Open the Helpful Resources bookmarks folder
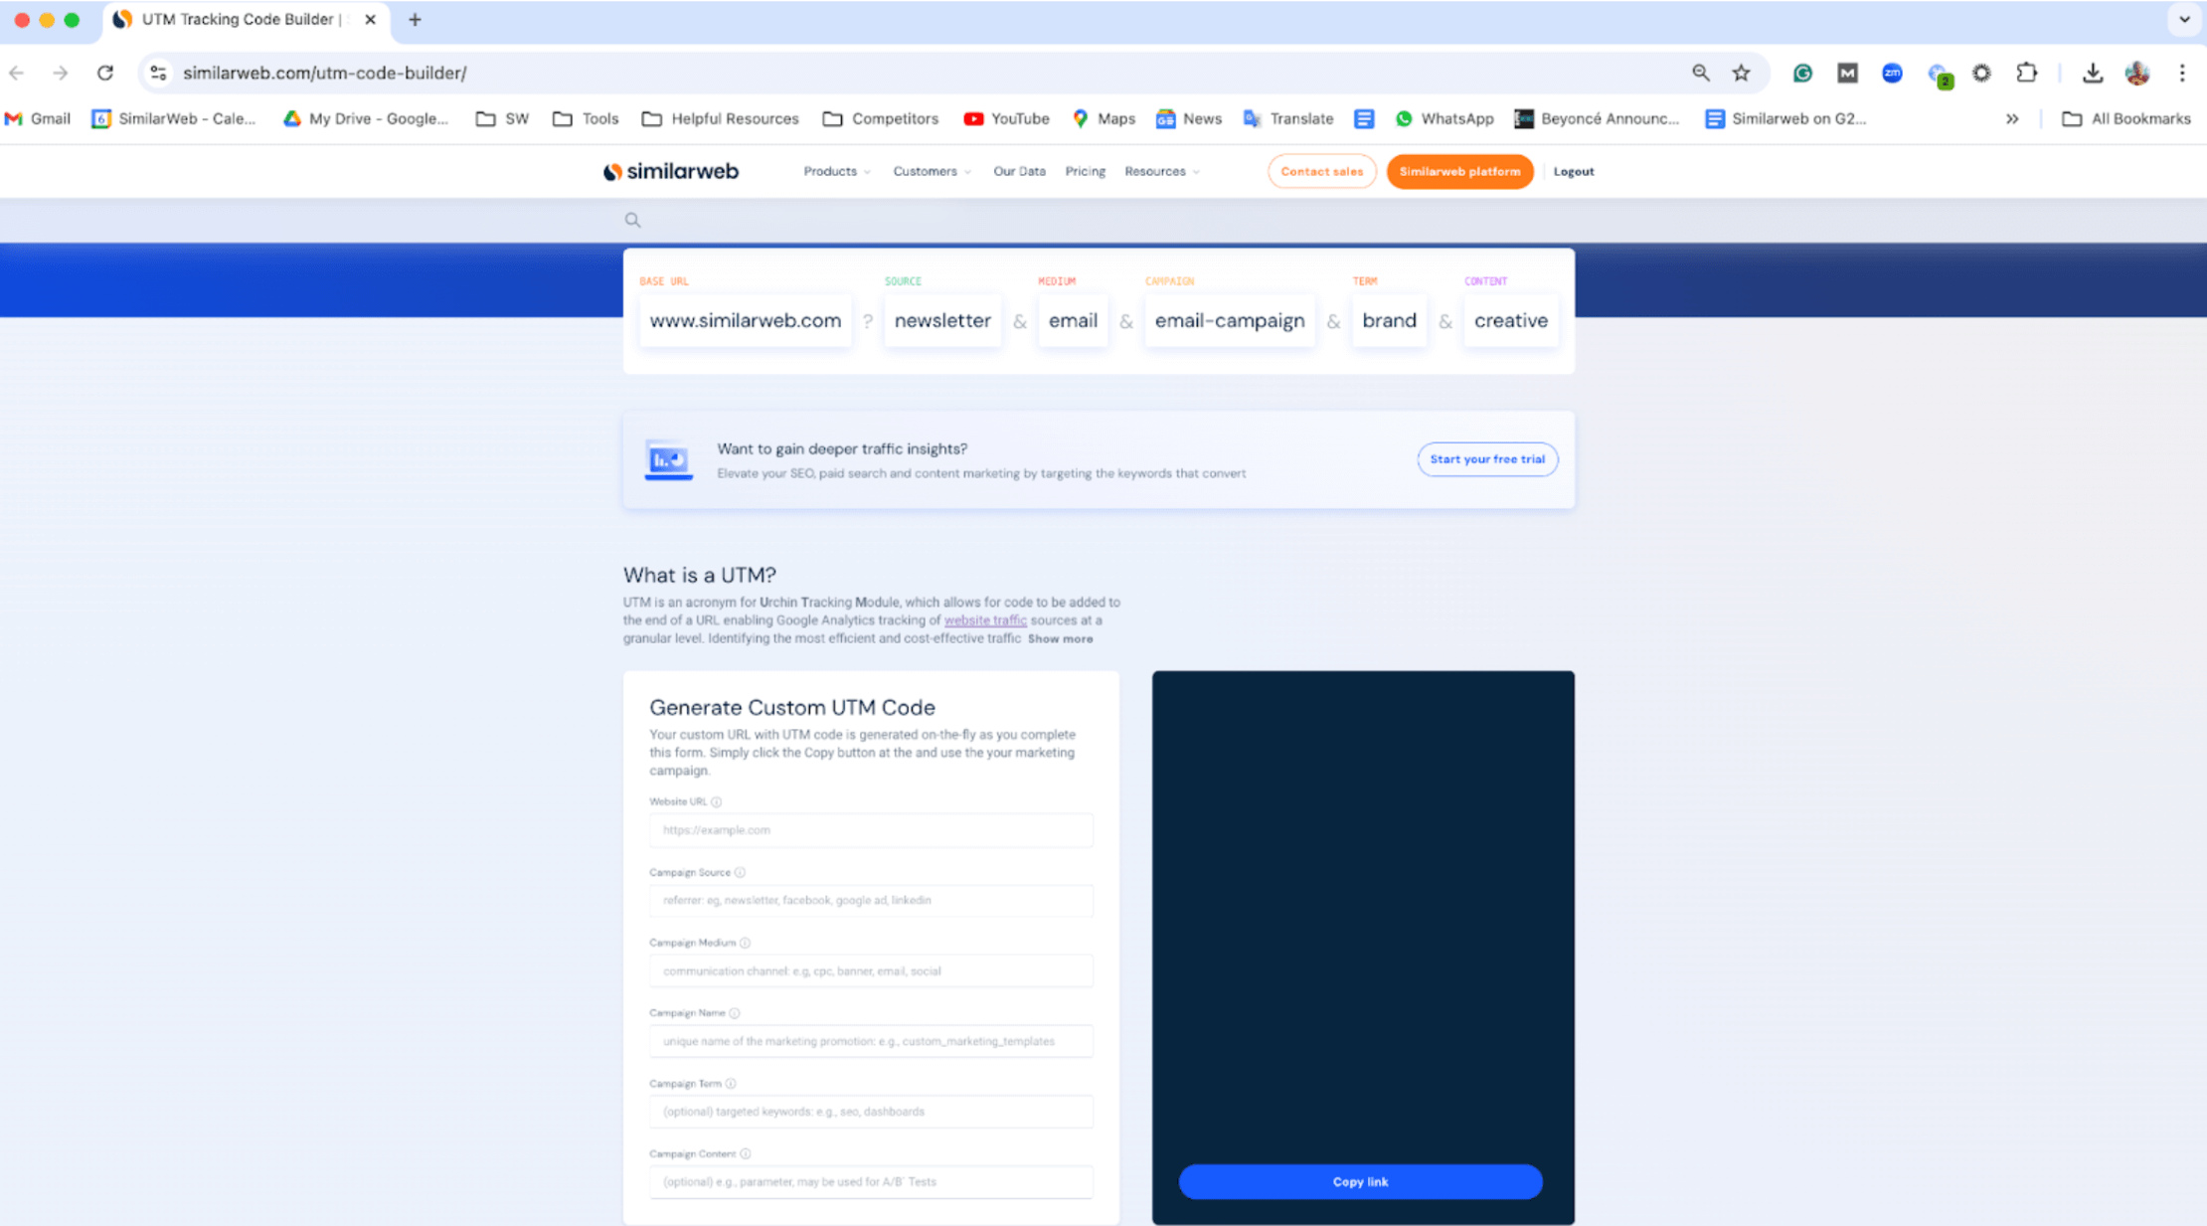 (721, 118)
